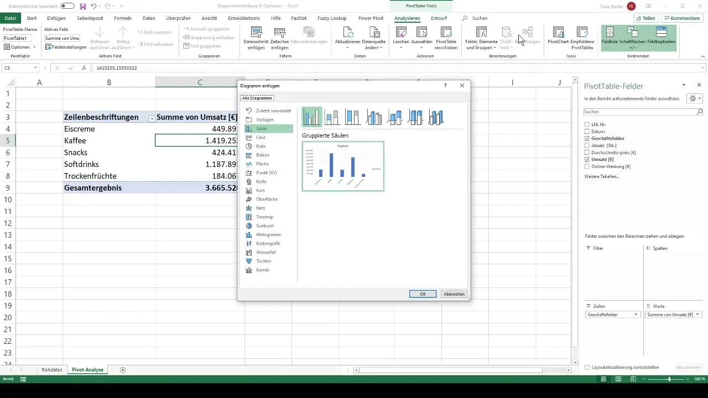Open Summe von Umsatz dropdown in Werte
Screen dimensions: 708x398
point(697,315)
